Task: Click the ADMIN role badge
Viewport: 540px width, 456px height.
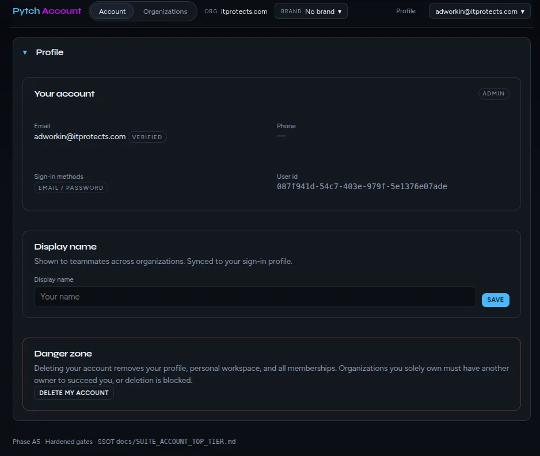Action: click(x=493, y=94)
